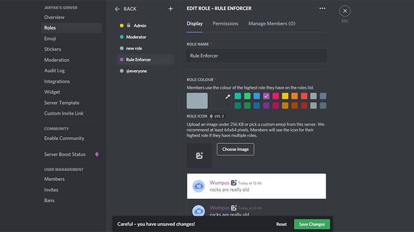Click role icon next to Wumpus name in light preview
Viewport: 414px width, 232px height.
coord(234,183)
